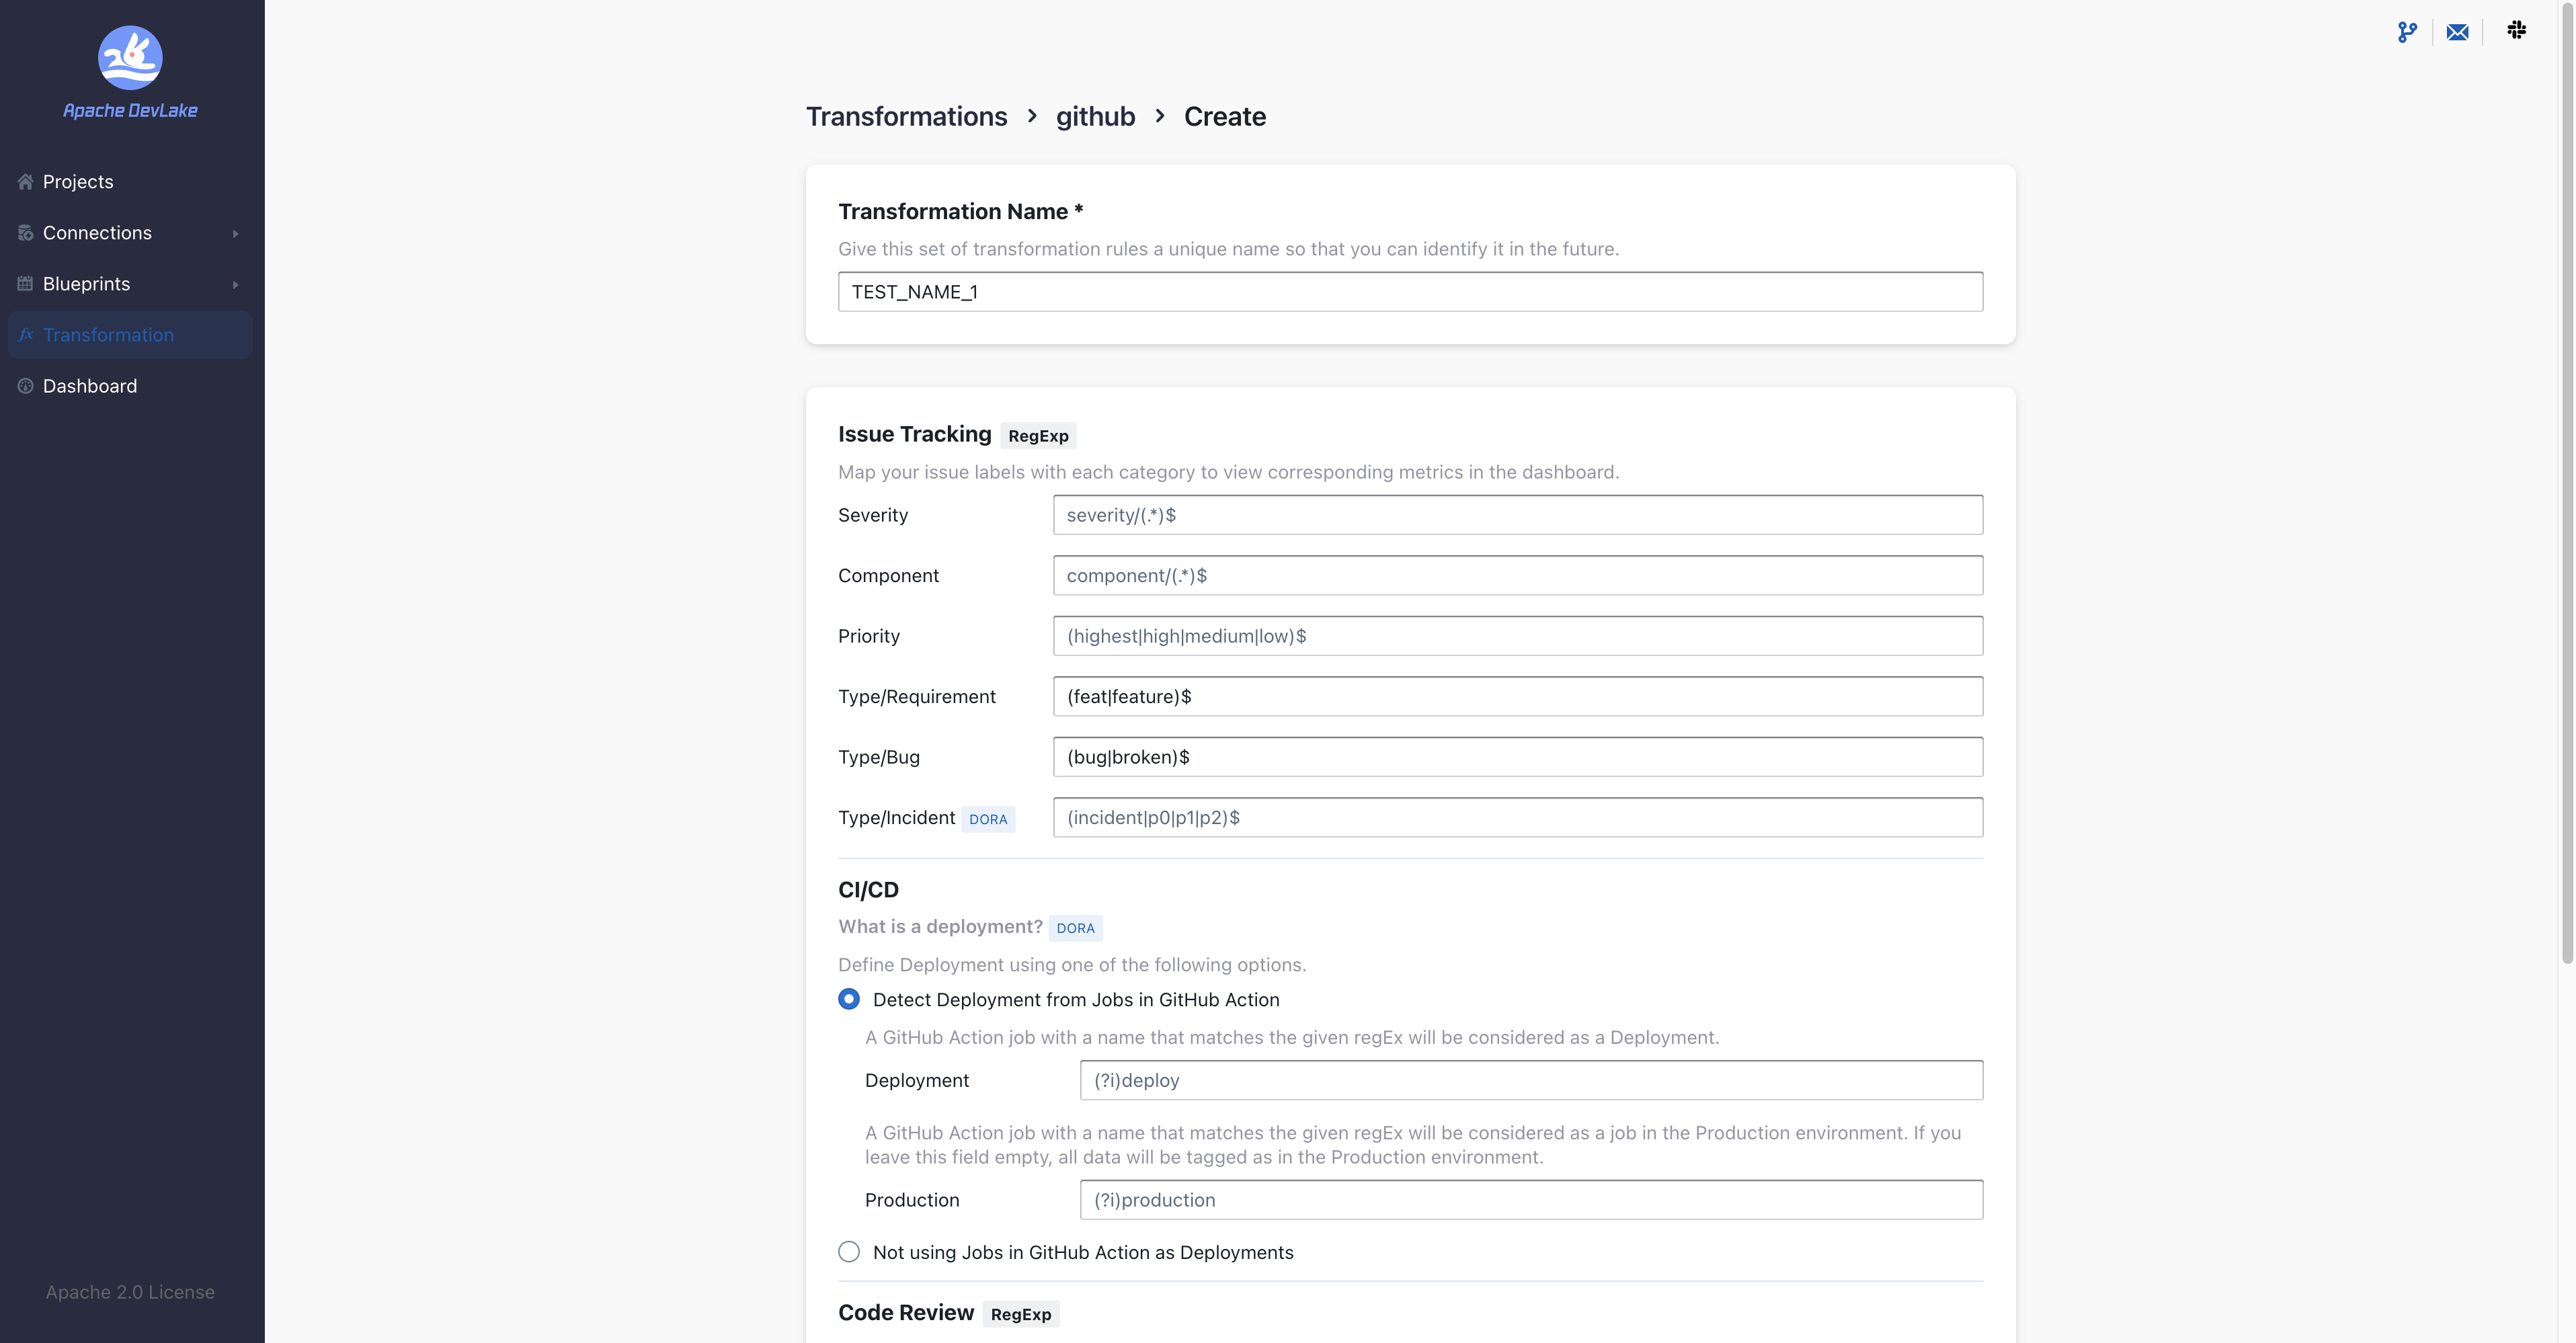Viewport: 2576px width, 1343px height.
Task: Click the Connections sidebar icon
Action: pos(26,232)
